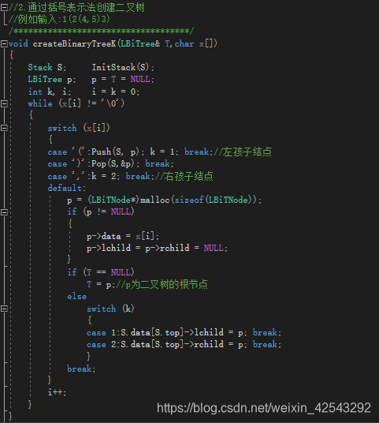This screenshot has height=423, width=379.
Task: Click the 'int k, i;' declaration
Action: click(x=50, y=92)
